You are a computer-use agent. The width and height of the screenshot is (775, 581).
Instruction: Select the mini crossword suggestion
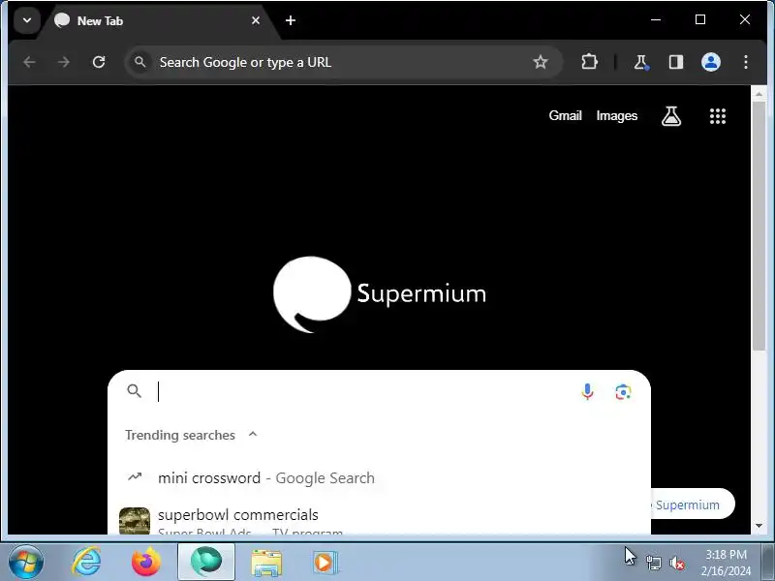tap(379, 477)
